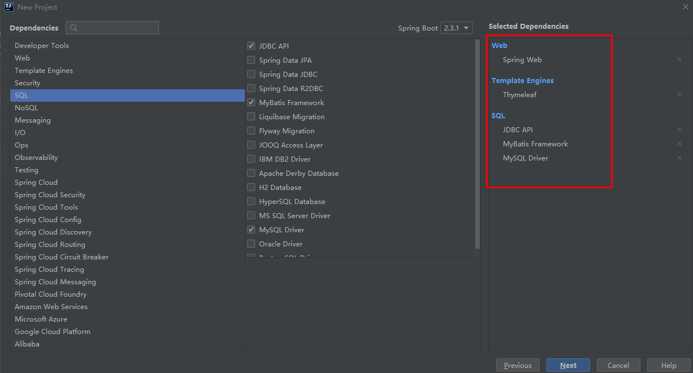Image resolution: width=693 pixels, height=373 pixels.
Task: Select Spring Cloud Routing category
Action: tap(127, 244)
